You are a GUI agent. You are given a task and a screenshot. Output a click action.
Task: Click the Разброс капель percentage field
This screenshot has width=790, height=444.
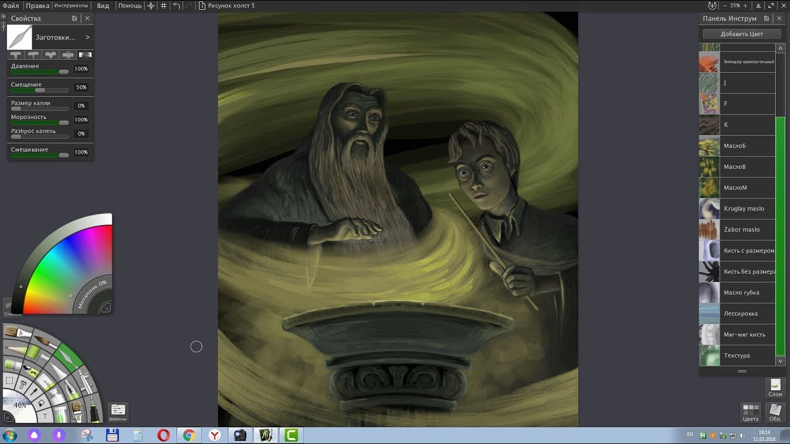point(81,133)
